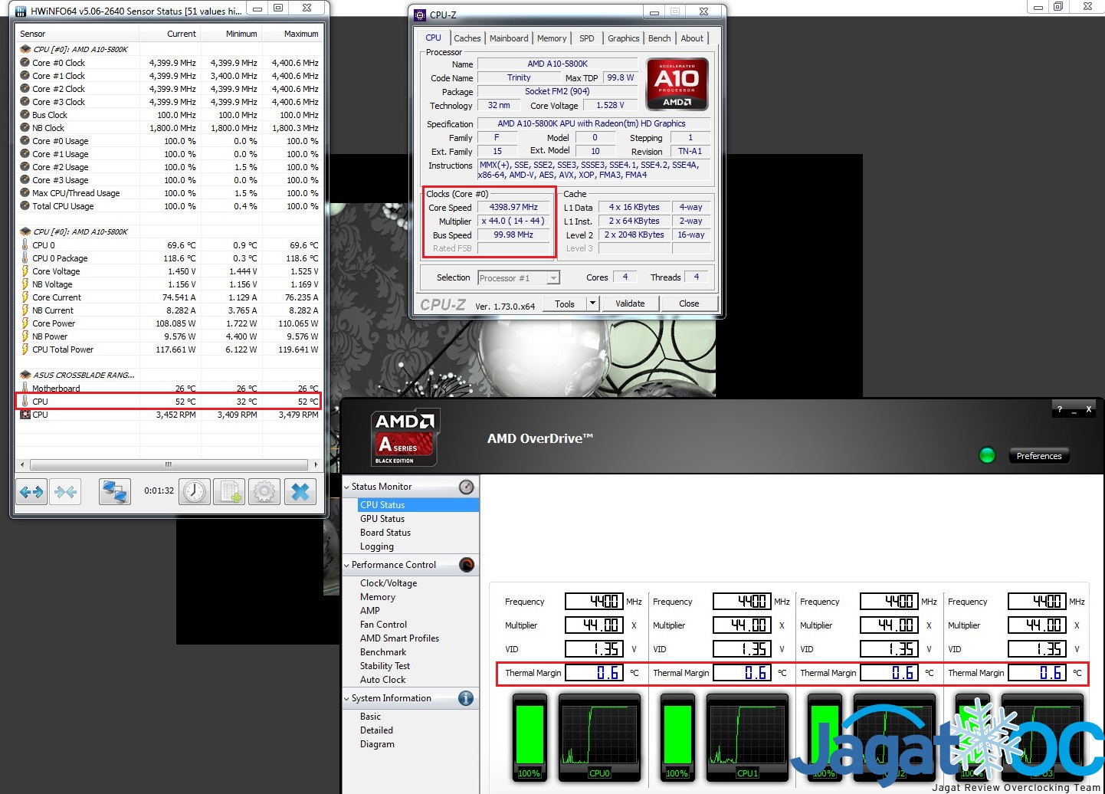Select Fan Control in the sidebar
1105x794 pixels.
pyautogui.click(x=383, y=625)
